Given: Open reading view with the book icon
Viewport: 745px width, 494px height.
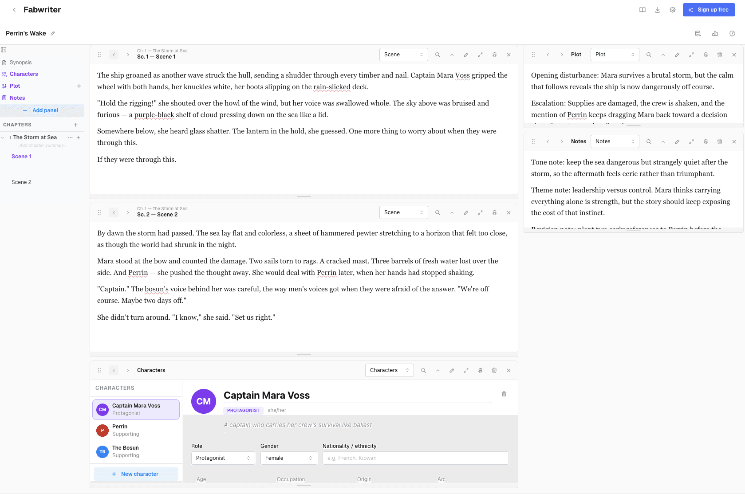Looking at the screenshot, I should pyautogui.click(x=642, y=9).
